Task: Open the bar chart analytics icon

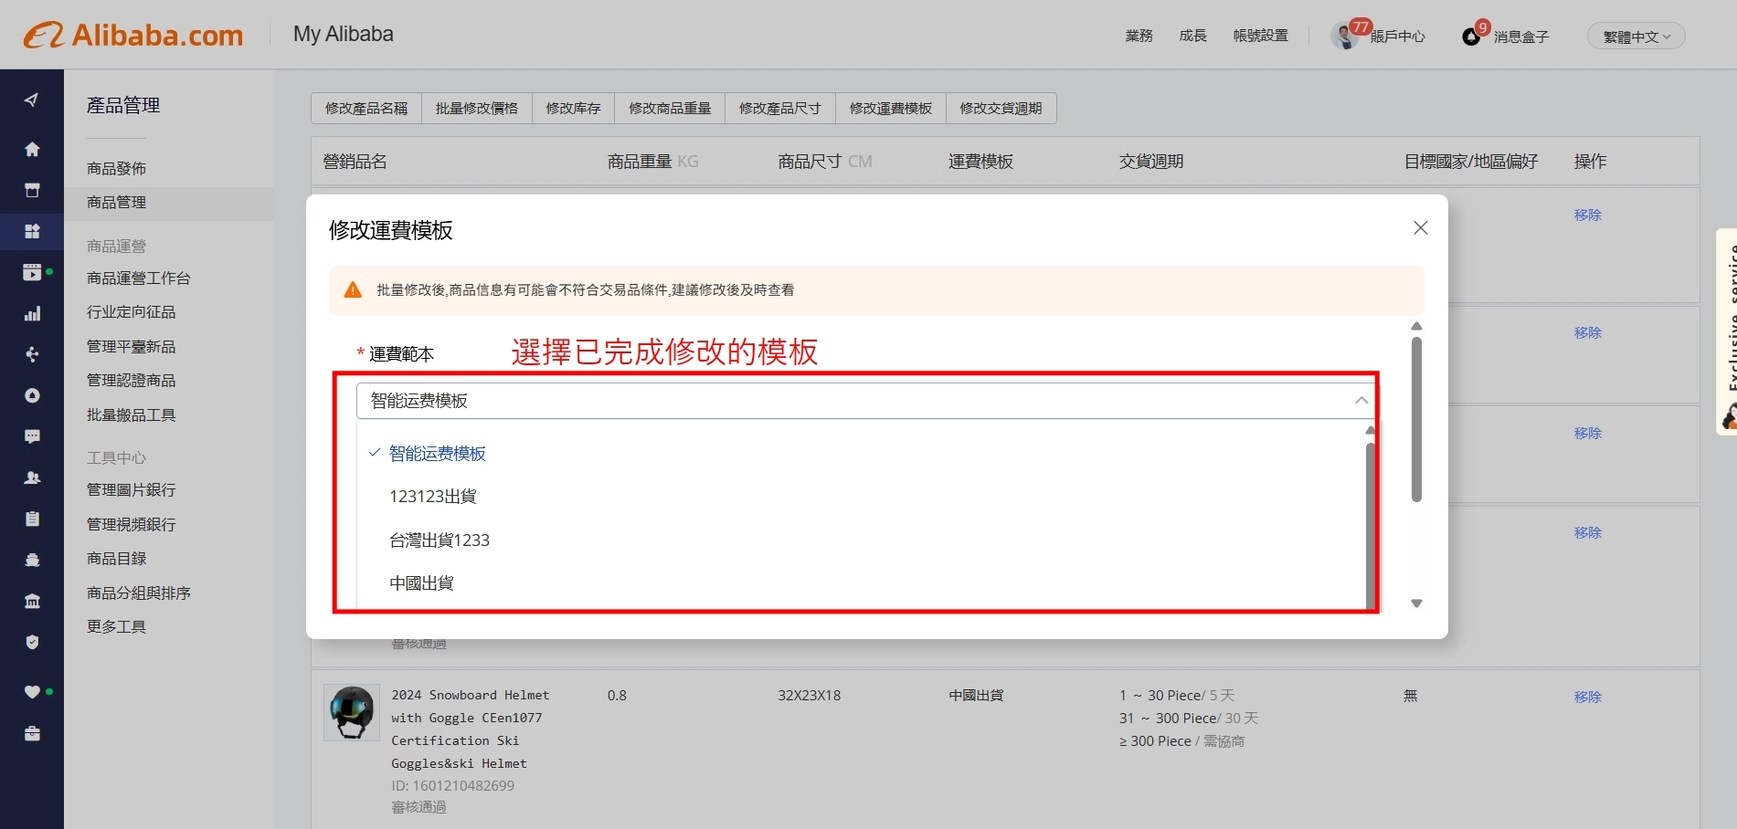Action: click(x=32, y=313)
